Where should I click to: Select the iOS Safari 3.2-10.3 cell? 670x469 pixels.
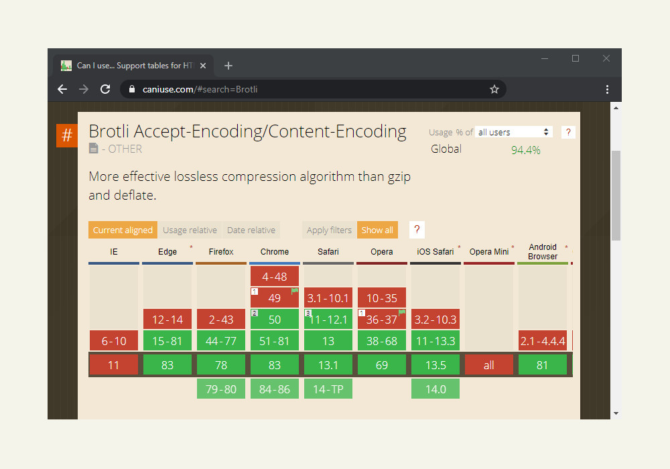point(435,319)
